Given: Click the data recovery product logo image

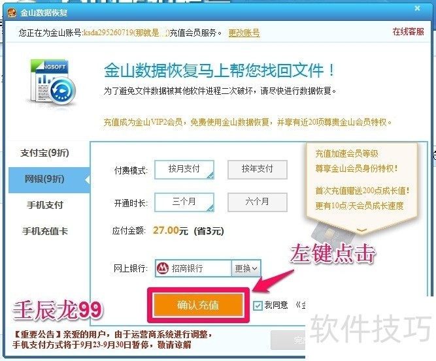Looking at the screenshot, I should (x=53, y=82).
